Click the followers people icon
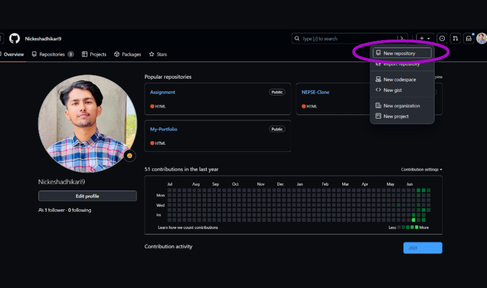The height and width of the screenshot is (288, 487). pos(41,210)
